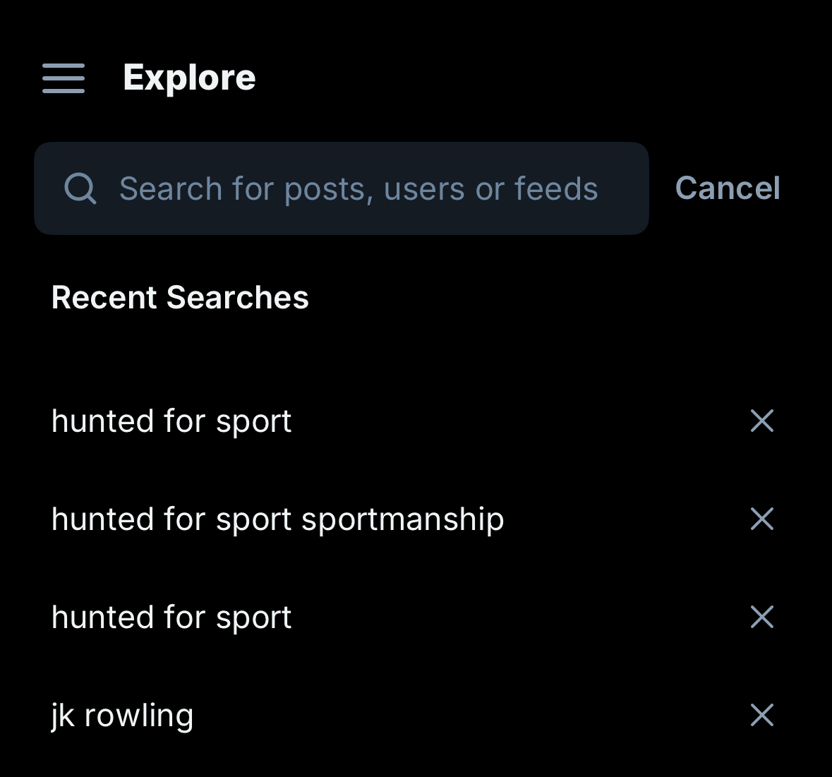
Task: Dismiss the search view with Cancel
Action: click(728, 188)
